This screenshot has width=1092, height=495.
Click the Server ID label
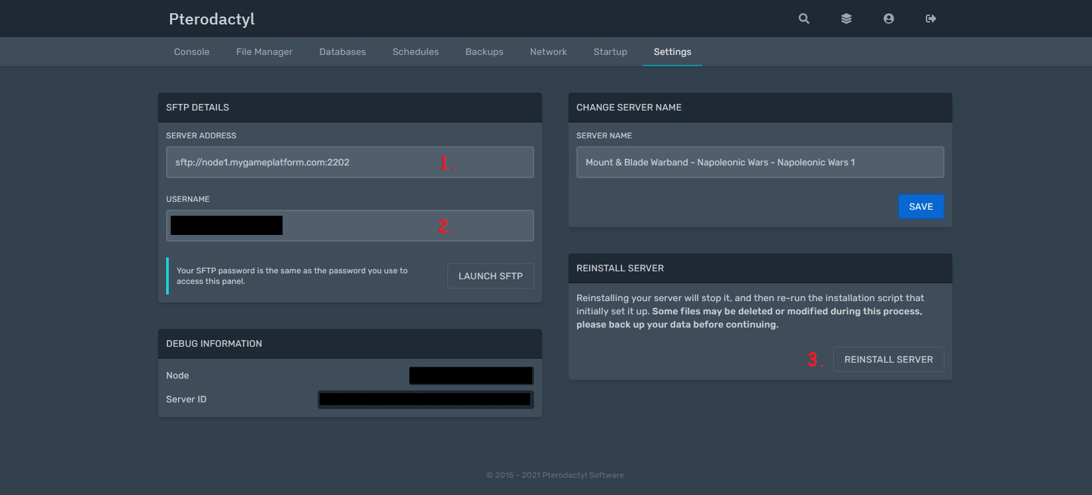(x=186, y=399)
